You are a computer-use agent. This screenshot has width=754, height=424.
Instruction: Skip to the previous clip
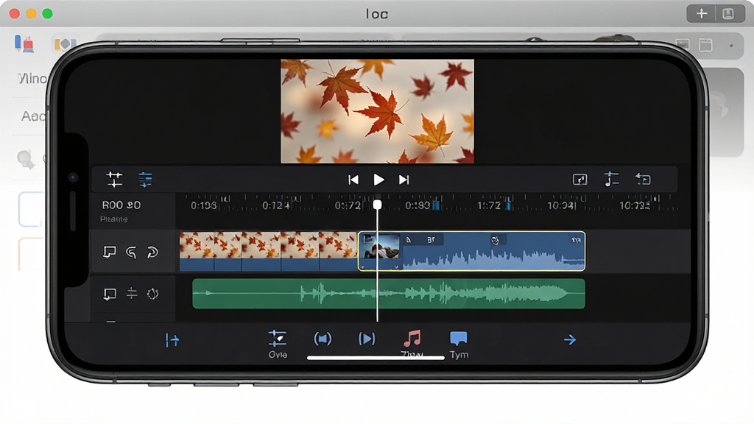pyautogui.click(x=353, y=180)
